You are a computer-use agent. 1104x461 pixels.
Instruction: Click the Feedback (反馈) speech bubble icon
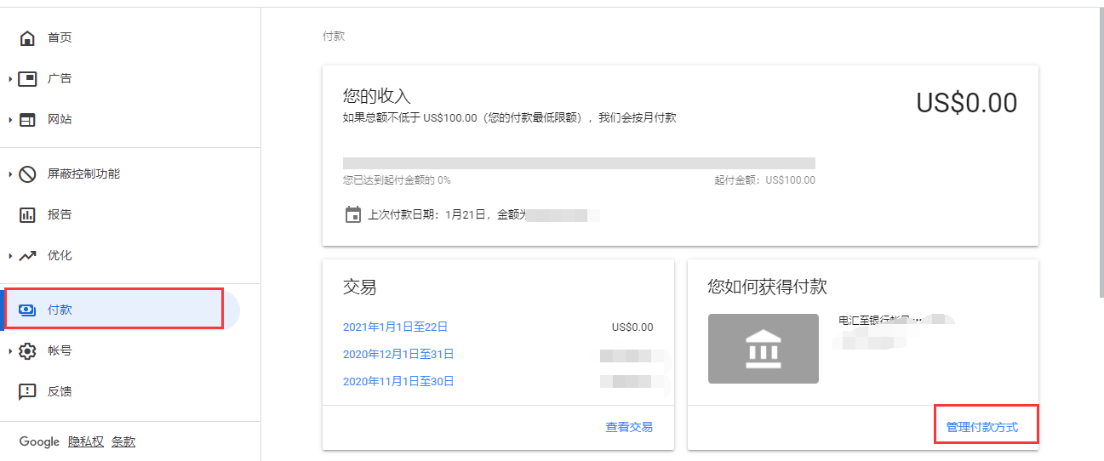coord(27,392)
